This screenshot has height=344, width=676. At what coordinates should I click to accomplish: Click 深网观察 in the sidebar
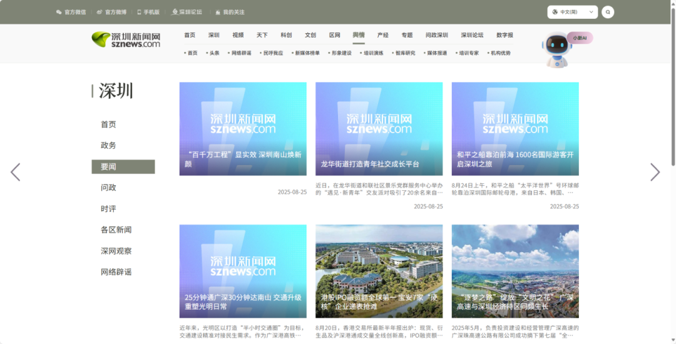[x=116, y=251]
